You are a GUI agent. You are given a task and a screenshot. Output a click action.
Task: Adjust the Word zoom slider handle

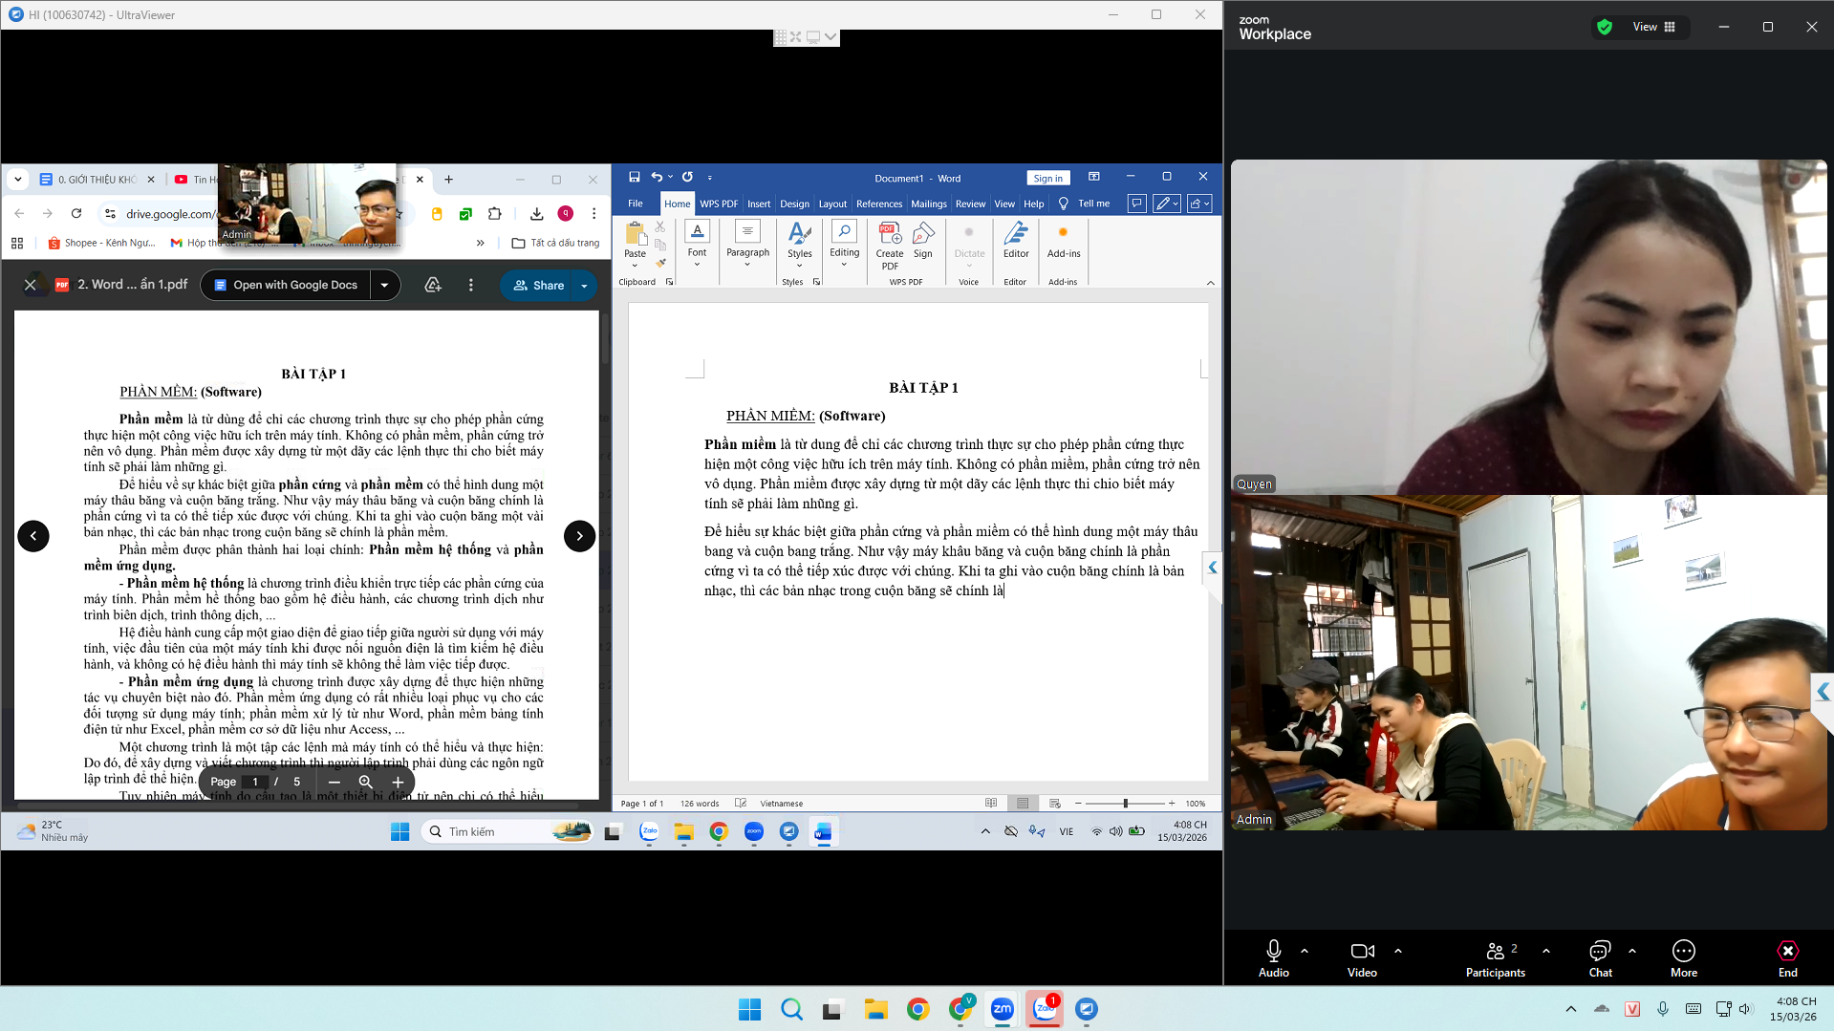tap(1125, 804)
